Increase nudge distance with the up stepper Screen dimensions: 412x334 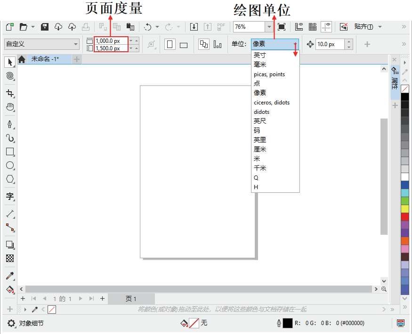(x=349, y=41)
